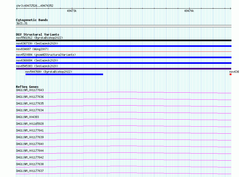Select variant nsv6366684 (Sedlazeck2020) label
This screenshot has width=239, height=177.
tap(37, 60)
